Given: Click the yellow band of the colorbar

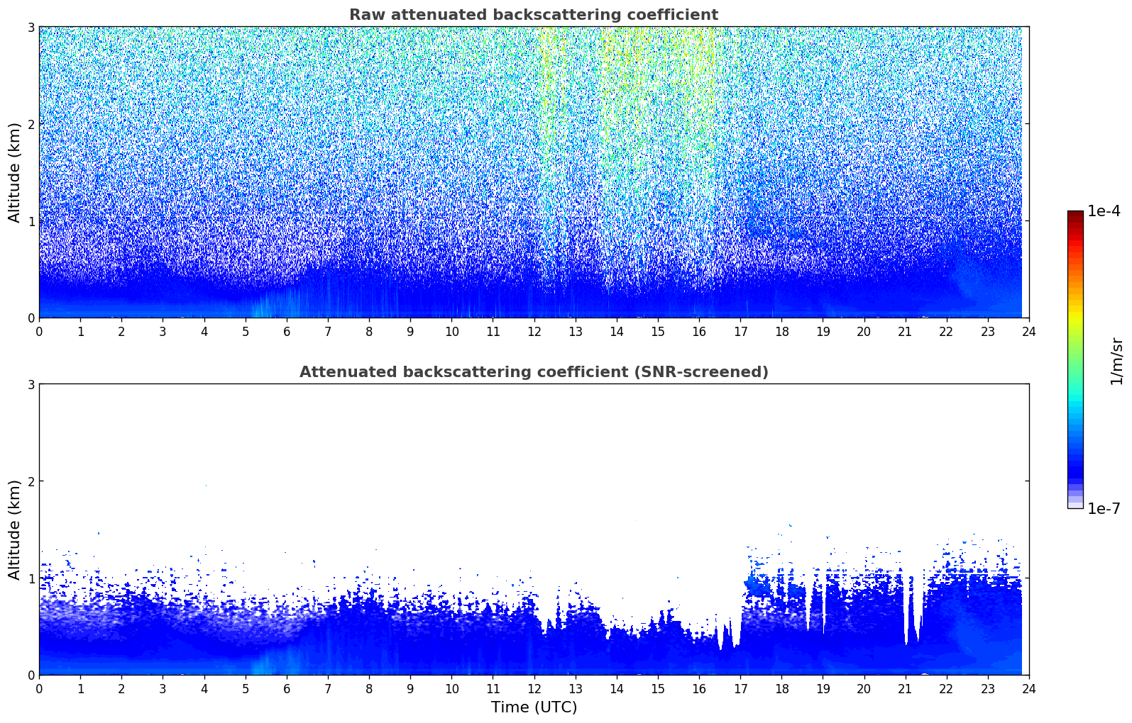Looking at the screenshot, I should coord(1075,314).
